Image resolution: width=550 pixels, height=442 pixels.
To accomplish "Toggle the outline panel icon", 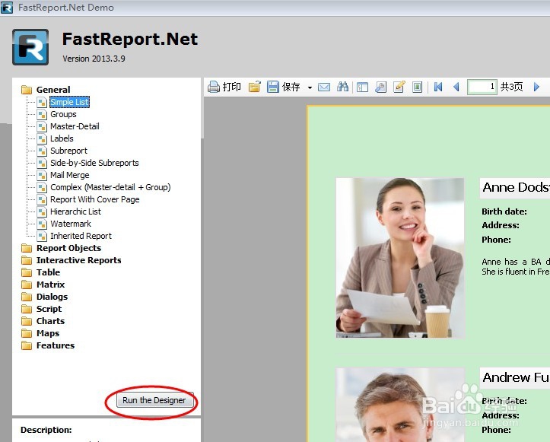I will pyautogui.click(x=362, y=87).
